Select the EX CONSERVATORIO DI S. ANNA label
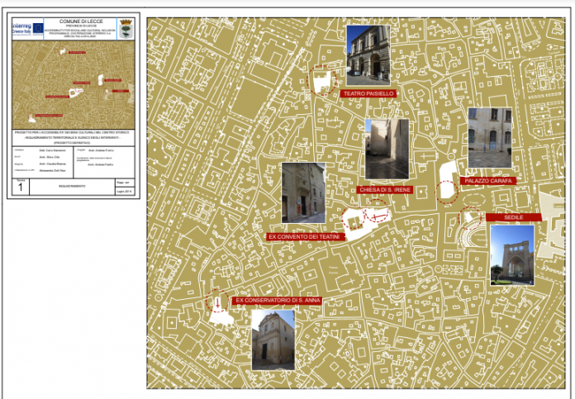Image resolution: width=575 pixels, height=399 pixels. 277,301
